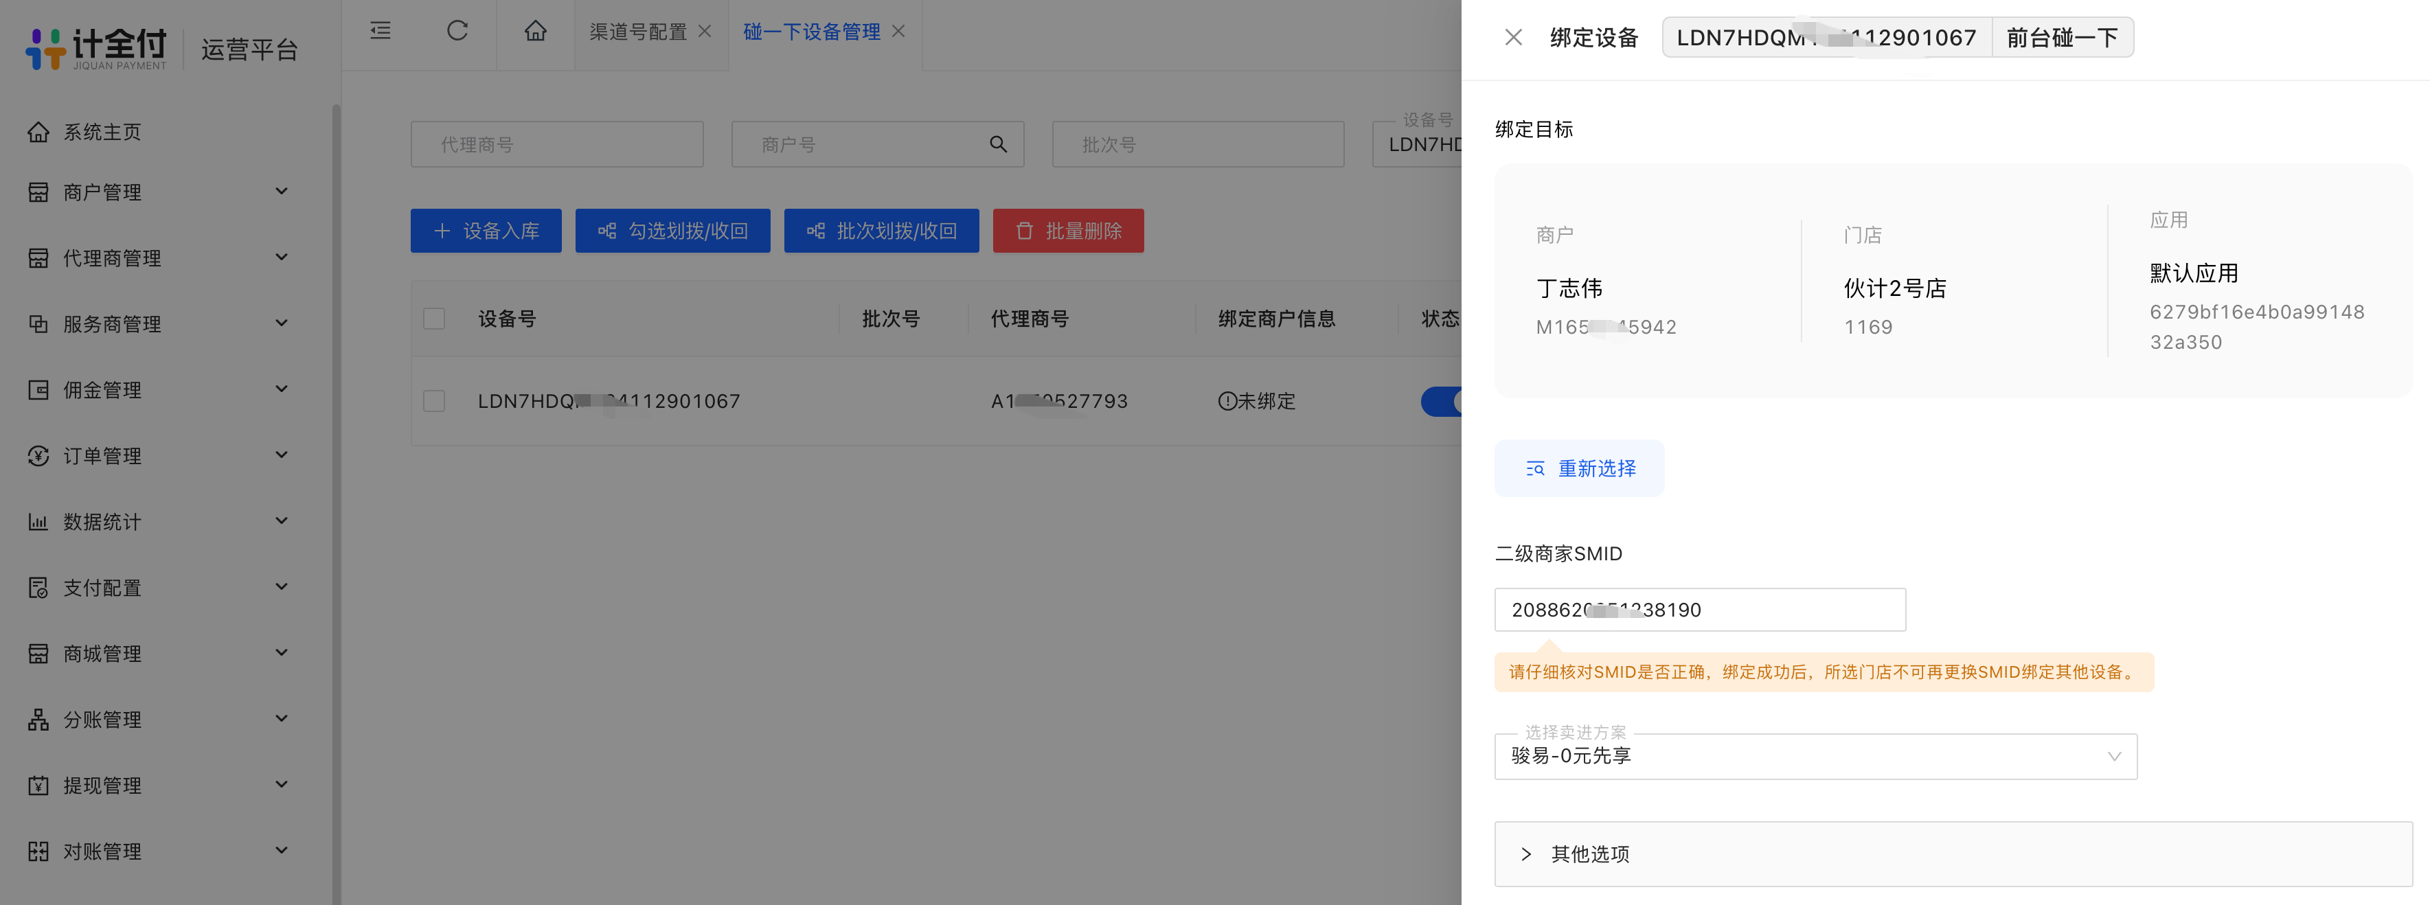Go to home tab icon
2430x905 pixels.
pyautogui.click(x=536, y=31)
